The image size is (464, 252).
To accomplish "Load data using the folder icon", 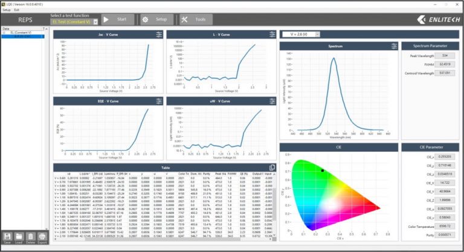I will pyautogui.click(x=19, y=237).
